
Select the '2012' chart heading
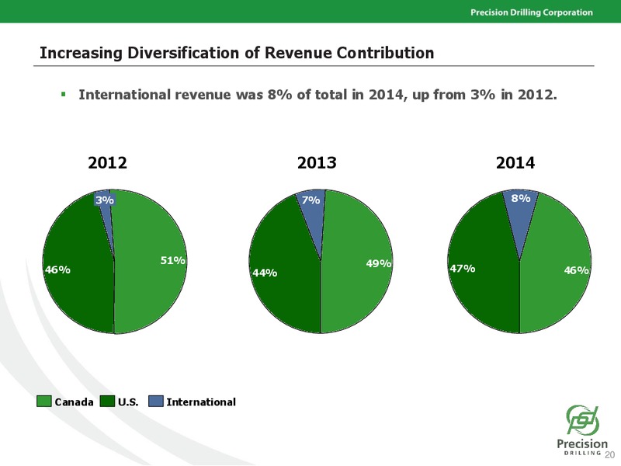click(107, 163)
